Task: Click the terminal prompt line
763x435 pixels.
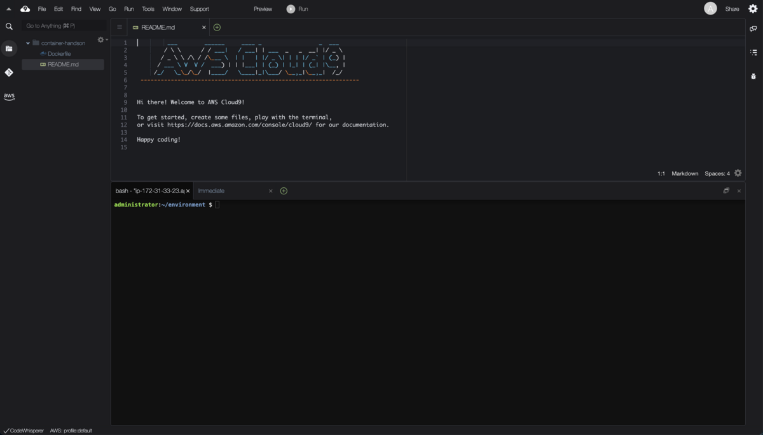Action: click(167, 204)
